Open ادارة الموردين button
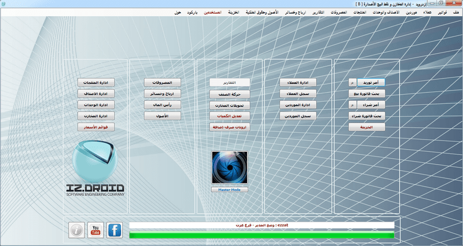Image resolution: width=463 pixels, height=246 pixels. 298,105
